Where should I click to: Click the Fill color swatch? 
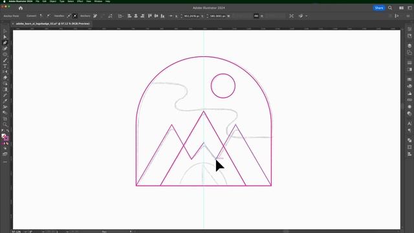[3, 136]
